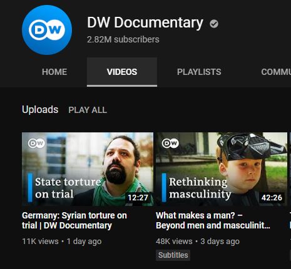Open the 'What makes a man?' title link
This screenshot has width=291, height=269.
pyautogui.click(x=213, y=220)
